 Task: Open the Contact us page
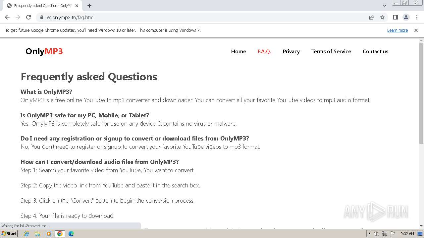[375, 51]
